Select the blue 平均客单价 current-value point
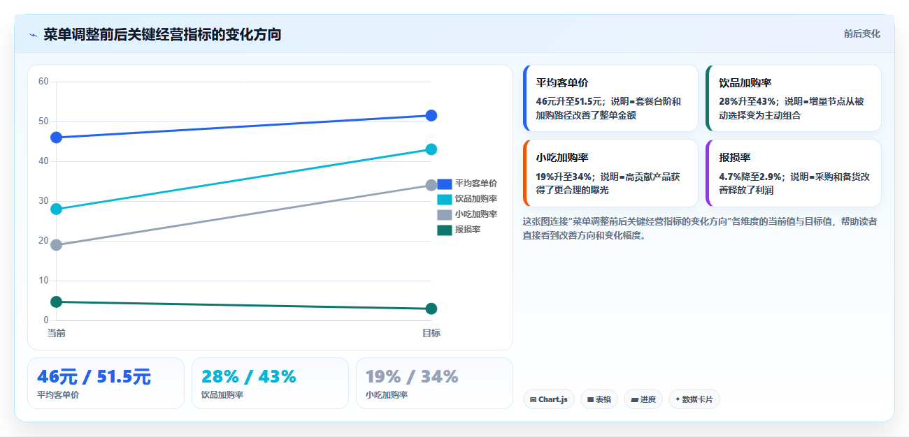Image resolution: width=909 pixels, height=437 pixels. coord(57,138)
